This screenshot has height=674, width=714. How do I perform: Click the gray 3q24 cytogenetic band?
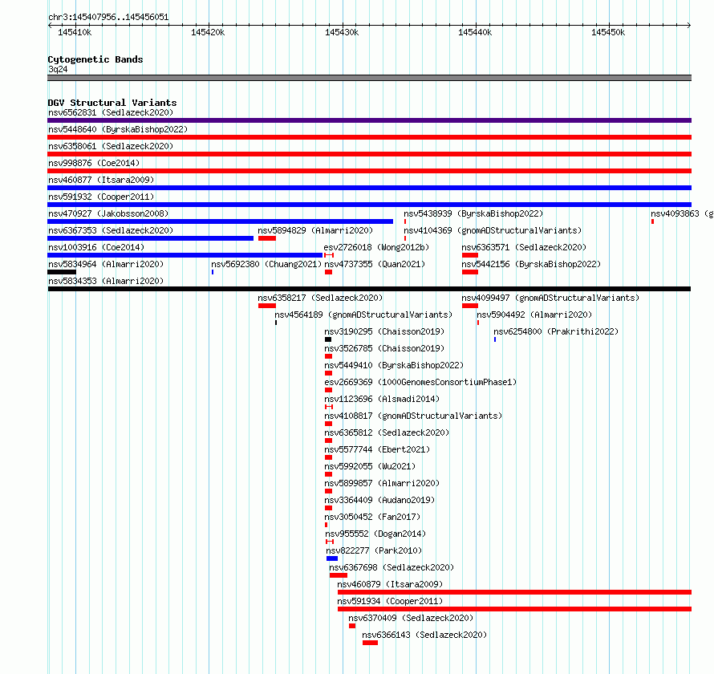coord(369,78)
